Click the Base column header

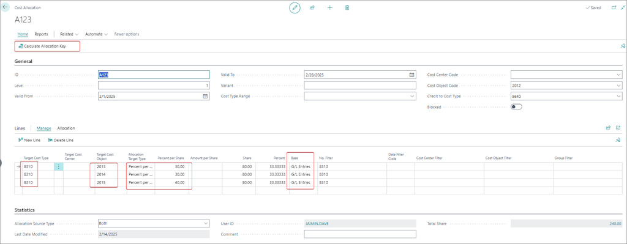click(x=295, y=158)
